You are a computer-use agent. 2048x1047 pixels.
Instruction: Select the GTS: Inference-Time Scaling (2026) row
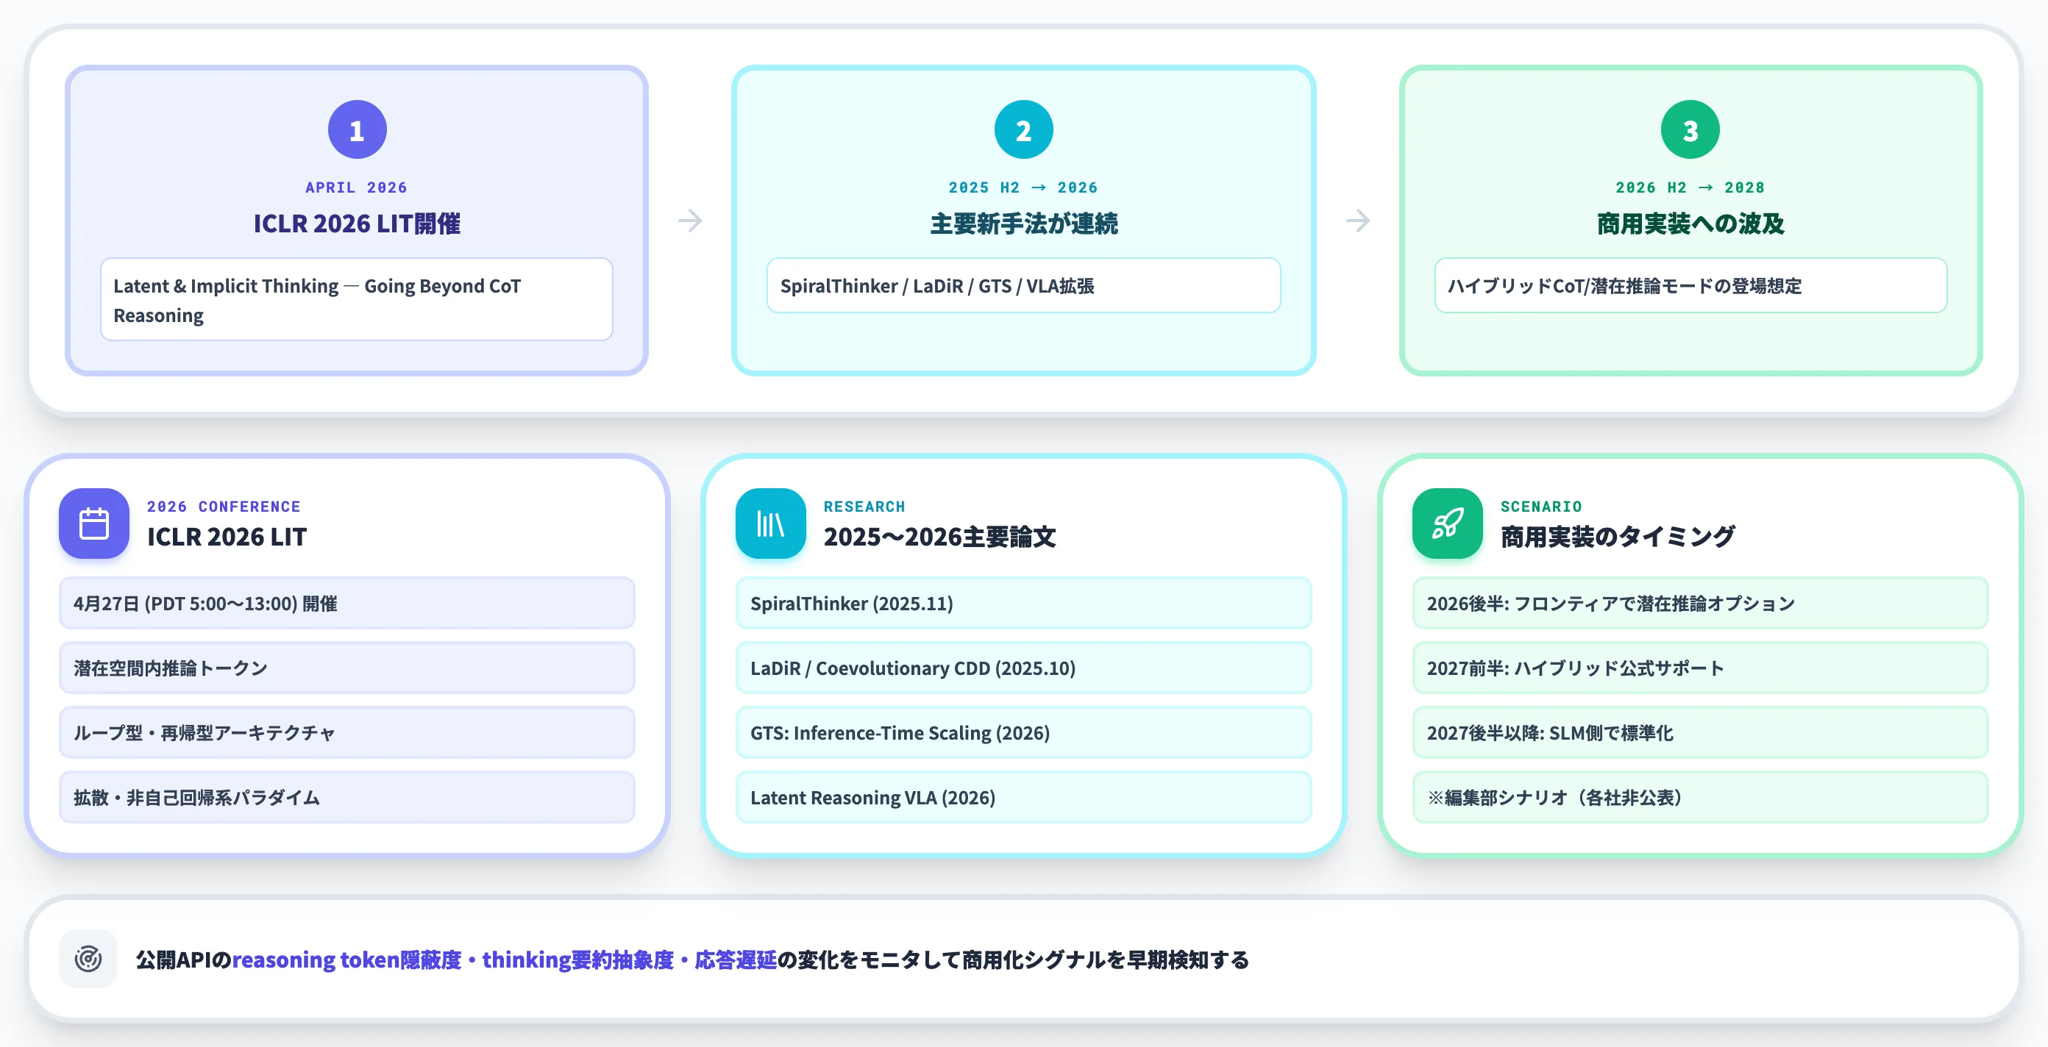(x=1023, y=732)
